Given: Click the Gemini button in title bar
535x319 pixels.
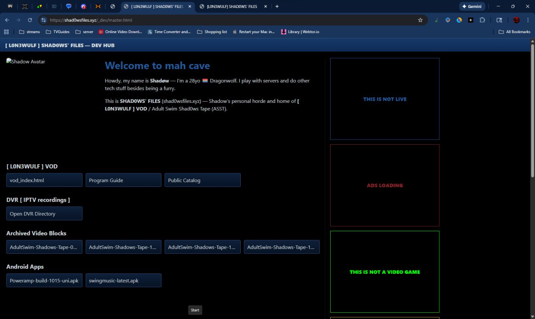Looking at the screenshot, I should click(x=472, y=6).
